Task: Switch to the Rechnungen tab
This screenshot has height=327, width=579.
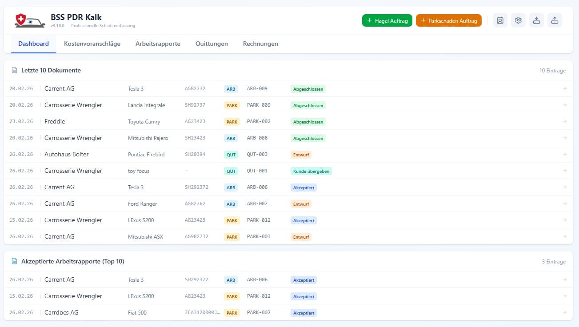Action: tap(260, 44)
